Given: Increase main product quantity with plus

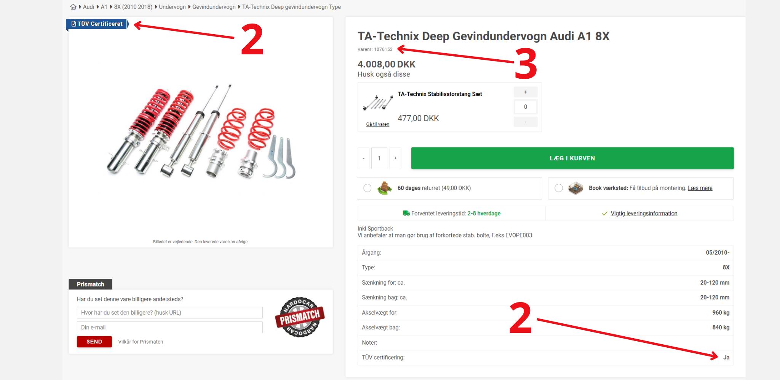Looking at the screenshot, I should pos(395,158).
